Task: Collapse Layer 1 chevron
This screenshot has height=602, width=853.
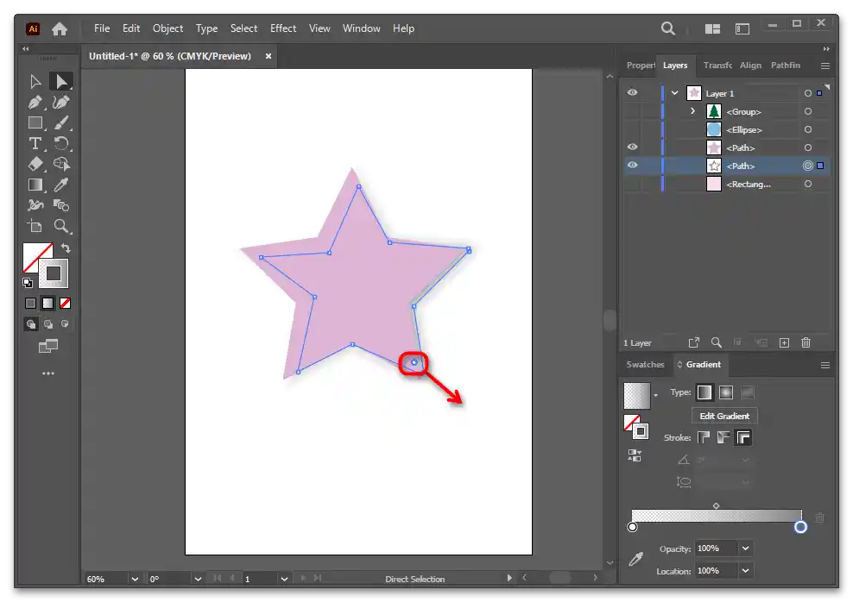Action: click(674, 93)
